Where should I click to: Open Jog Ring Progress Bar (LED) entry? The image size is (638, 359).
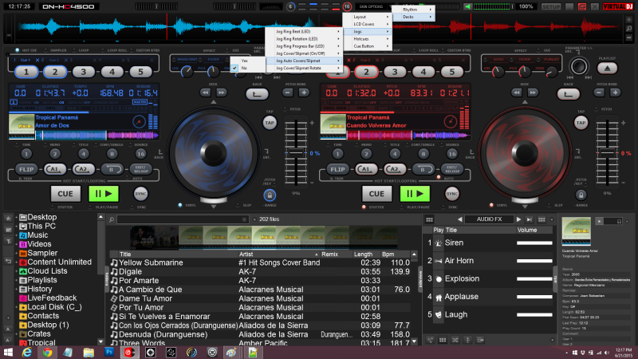pos(304,46)
